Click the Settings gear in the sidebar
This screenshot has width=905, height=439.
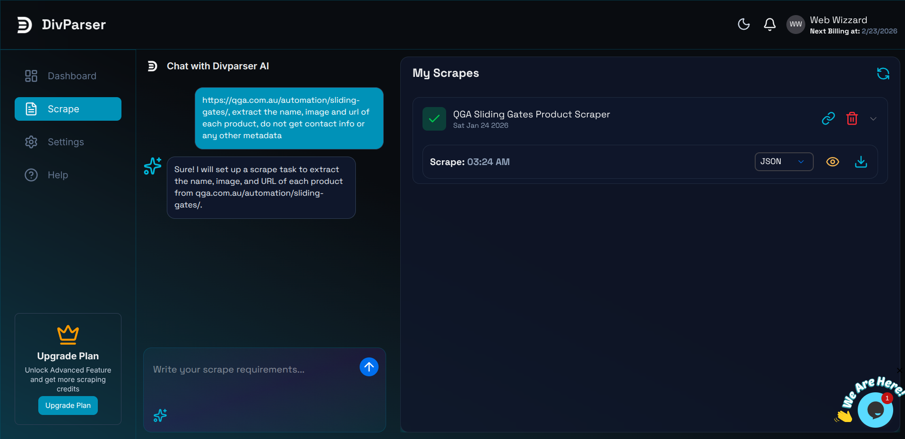(x=31, y=141)
